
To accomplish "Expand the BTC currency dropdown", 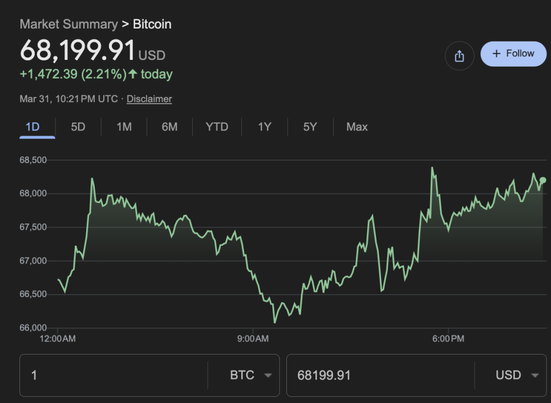I will pos(250,375).
